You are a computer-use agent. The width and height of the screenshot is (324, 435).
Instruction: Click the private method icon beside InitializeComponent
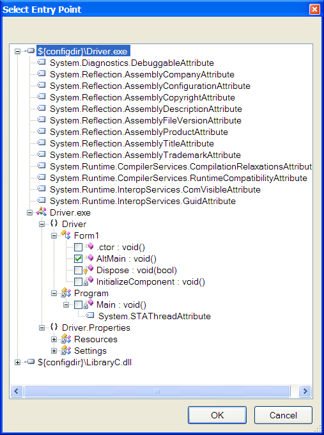point(89,281)
